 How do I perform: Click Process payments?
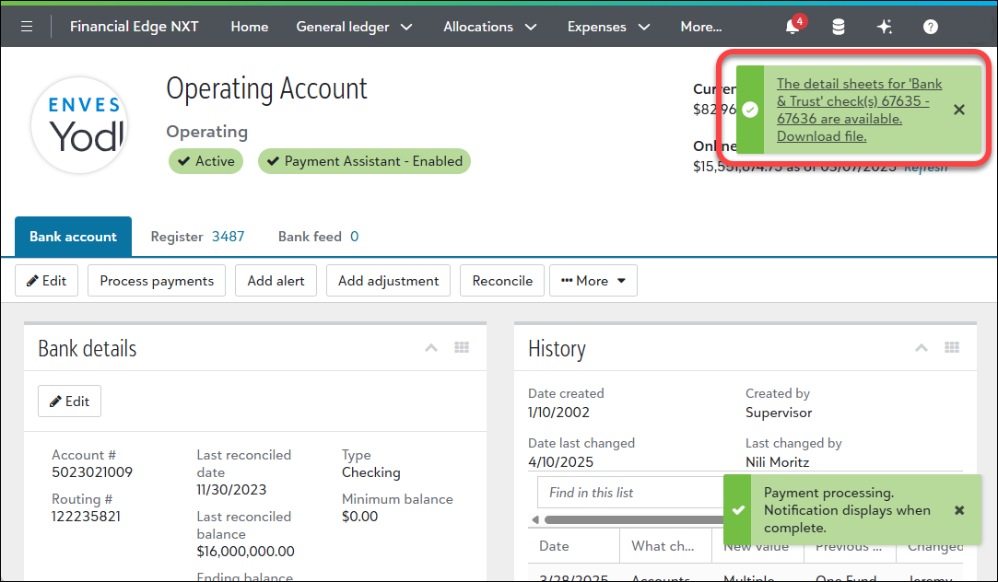pyautogui.click(x=157, y=281)
